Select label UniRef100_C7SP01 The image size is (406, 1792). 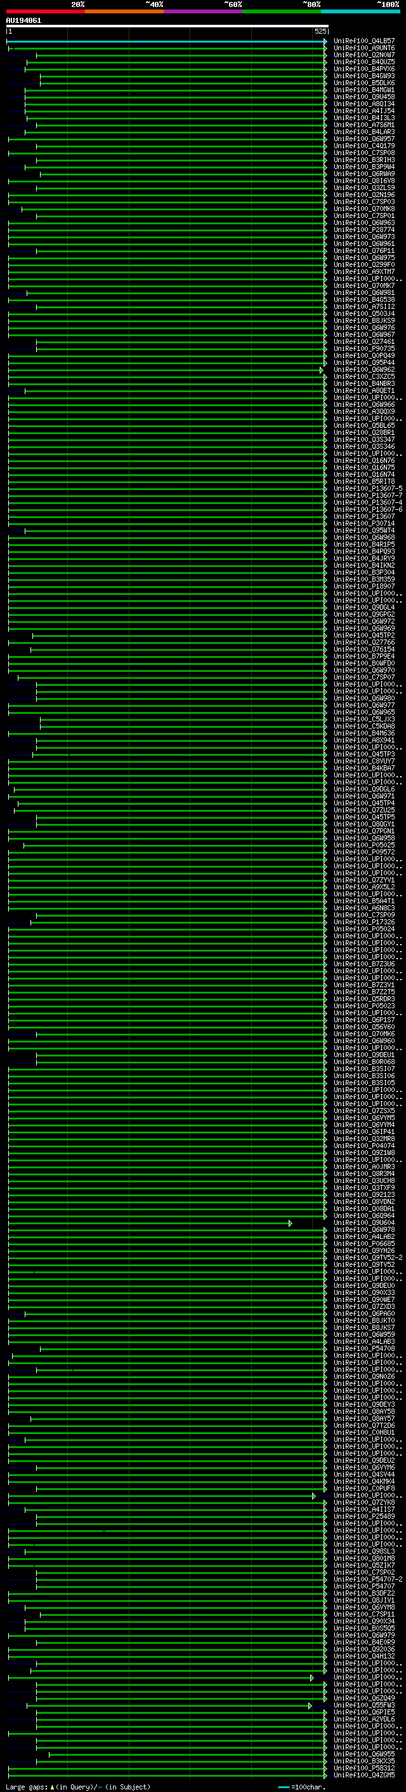(363, 215)
